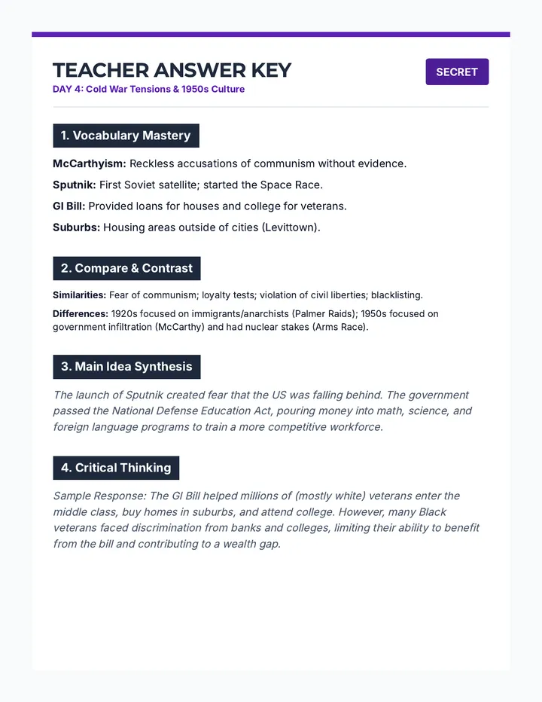Image resolution: width=542 pixels, height=702 pixels.
Task: Click the Sputnik vocabulary term
Action: [x=75, y=185]
